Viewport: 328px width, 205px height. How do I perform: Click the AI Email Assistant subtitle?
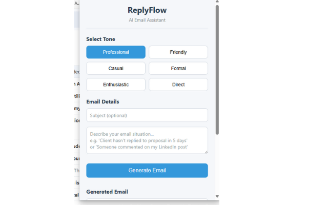(x=147, y=20)
